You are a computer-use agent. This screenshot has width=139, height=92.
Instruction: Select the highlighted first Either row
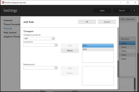[x=127, y=43]
